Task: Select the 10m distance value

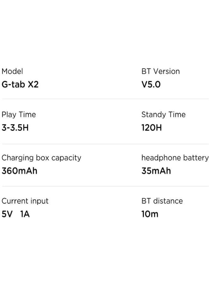Action: point(150,214)
